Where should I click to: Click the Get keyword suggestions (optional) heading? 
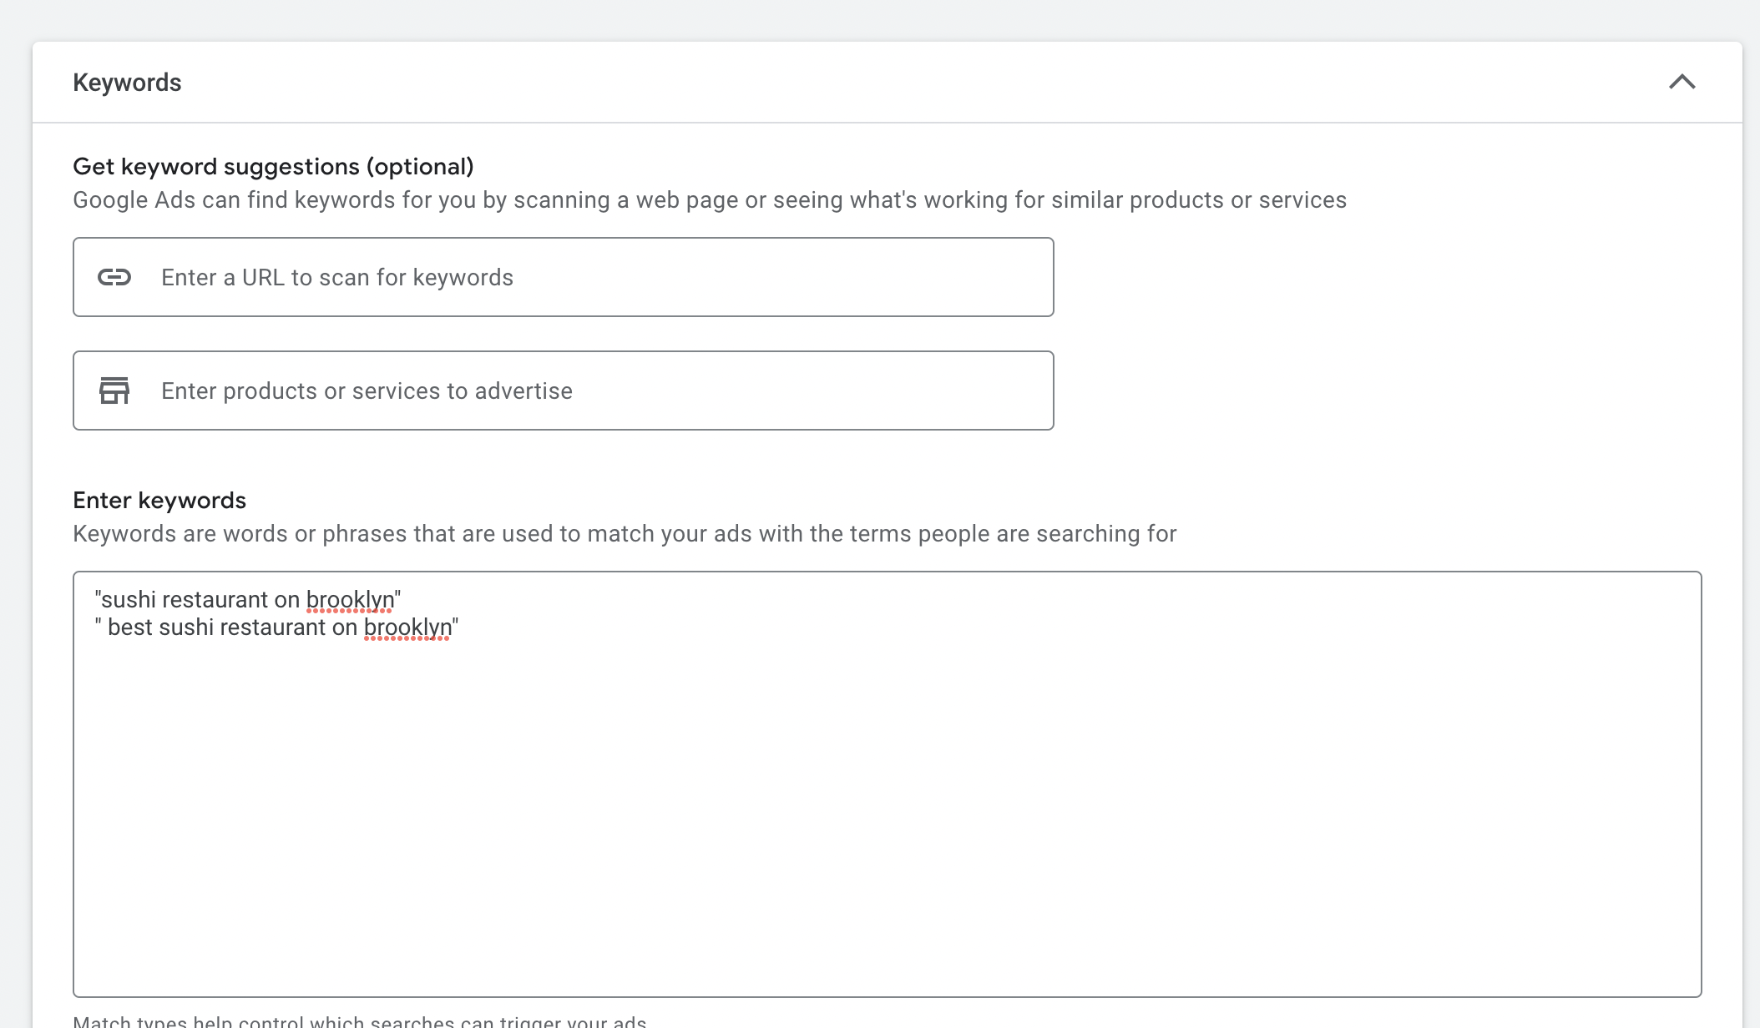[x=273, y=167]
